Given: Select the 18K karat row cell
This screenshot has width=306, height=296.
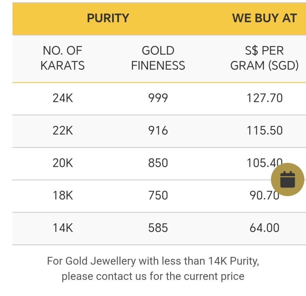Looking at the screenshot, I should tap(63, 196).
